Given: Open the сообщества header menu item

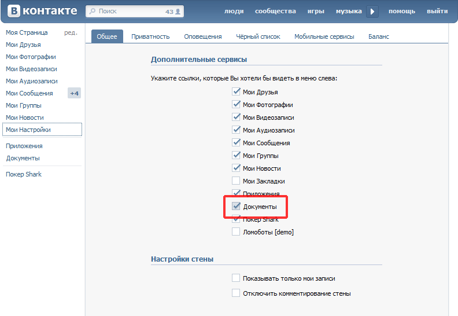Looking at the screenshot, I should 275,12.
